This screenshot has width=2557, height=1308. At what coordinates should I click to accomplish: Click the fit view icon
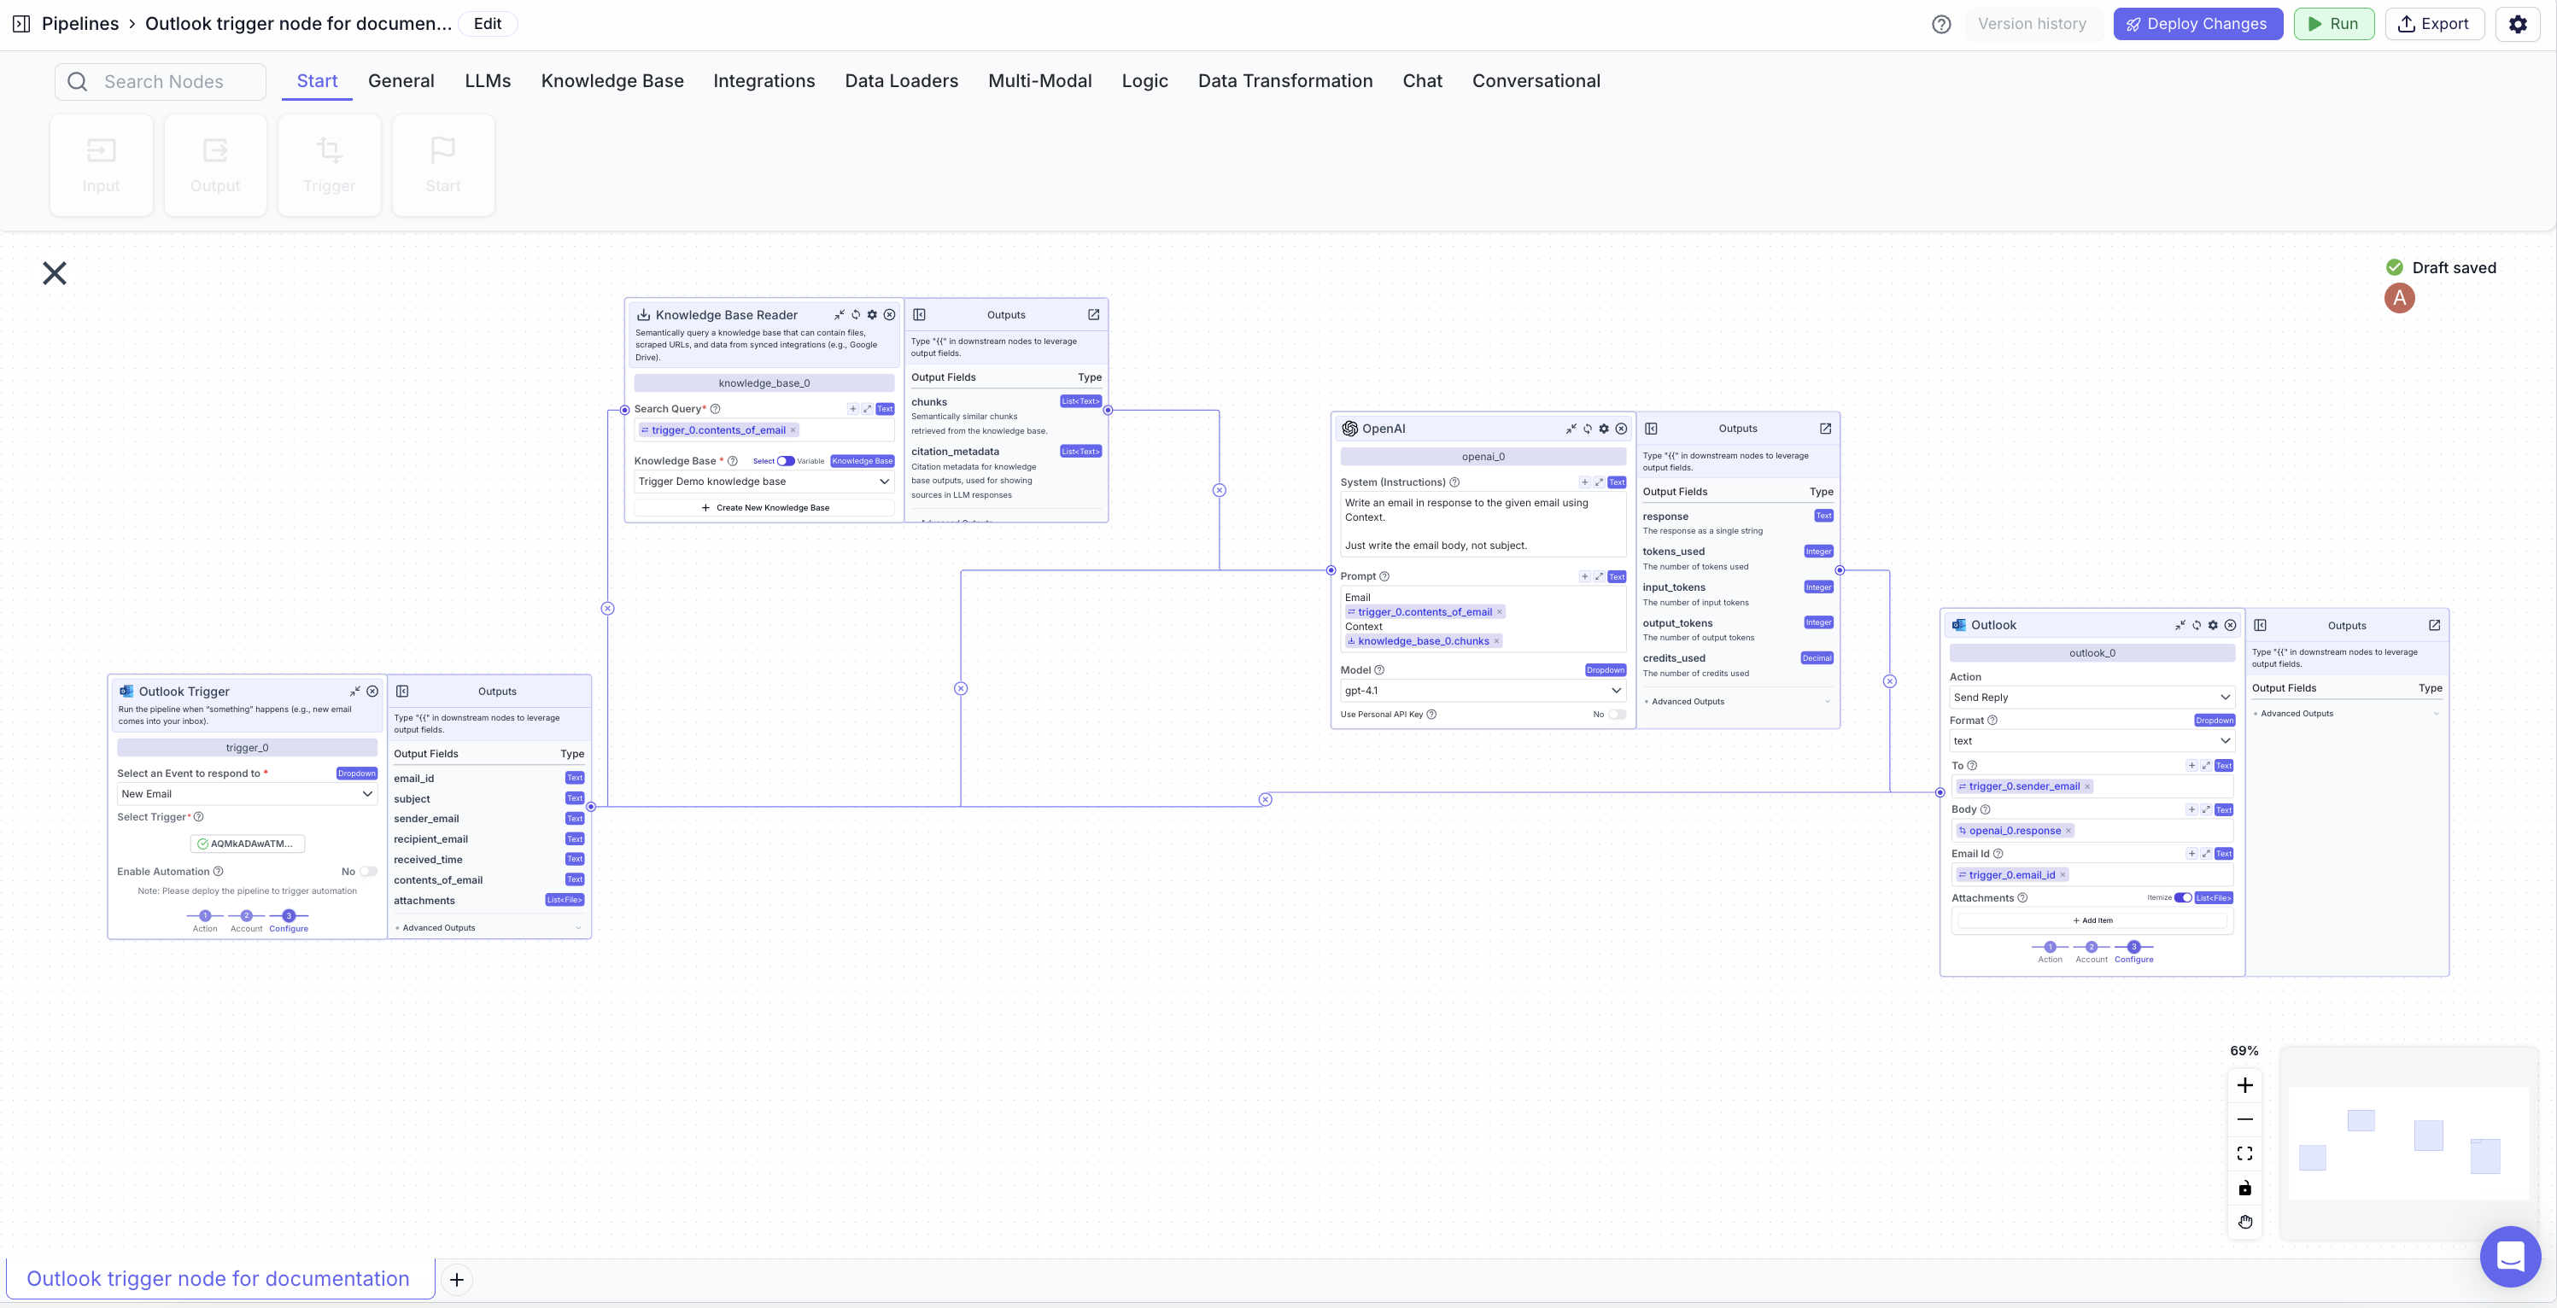(x=2244, y=1153)
